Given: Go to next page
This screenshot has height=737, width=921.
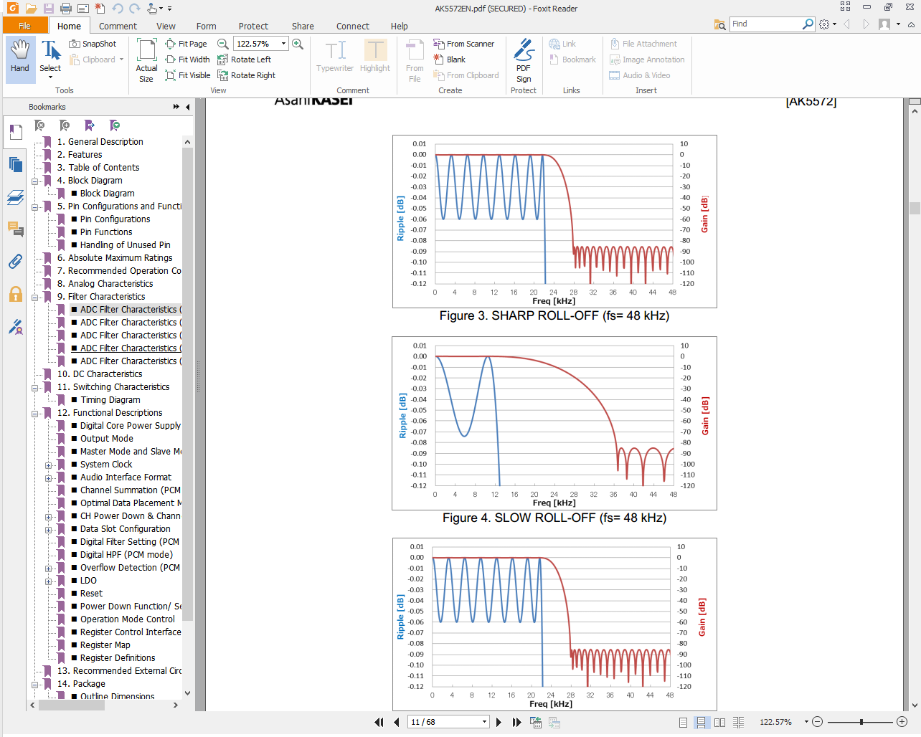Looking at the screenshot, I should click(x=499, y=722).
